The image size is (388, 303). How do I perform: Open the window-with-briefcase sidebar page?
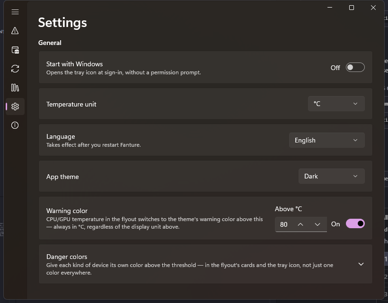coord(15,50)
